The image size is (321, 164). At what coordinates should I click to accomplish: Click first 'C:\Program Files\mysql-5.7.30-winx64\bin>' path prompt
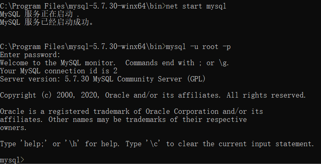83,6
